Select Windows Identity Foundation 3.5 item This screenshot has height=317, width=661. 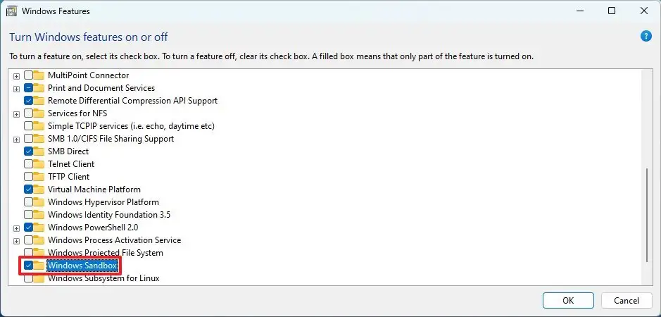point(108,215)
